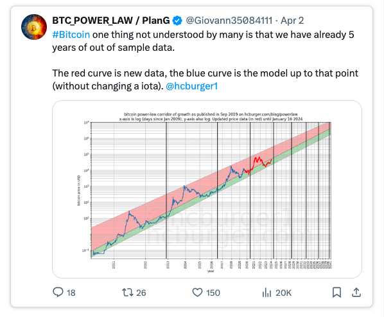Image resolution: width=384 pixels, height=317 pixels.
Task: Open the view analytics bar chart icon
Action: click(266, 293)
